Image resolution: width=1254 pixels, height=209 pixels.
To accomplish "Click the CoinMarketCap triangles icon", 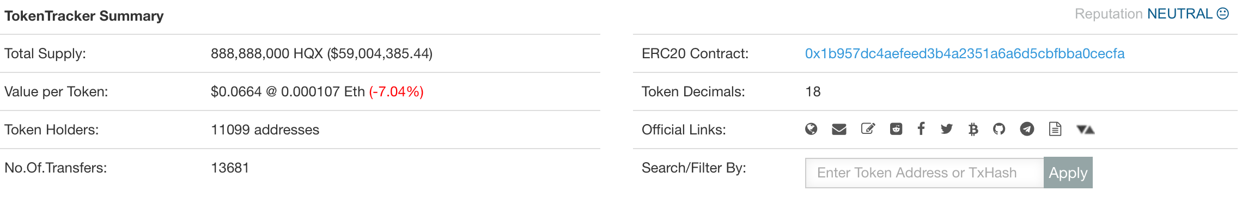I will click(x=1085, y=130).
